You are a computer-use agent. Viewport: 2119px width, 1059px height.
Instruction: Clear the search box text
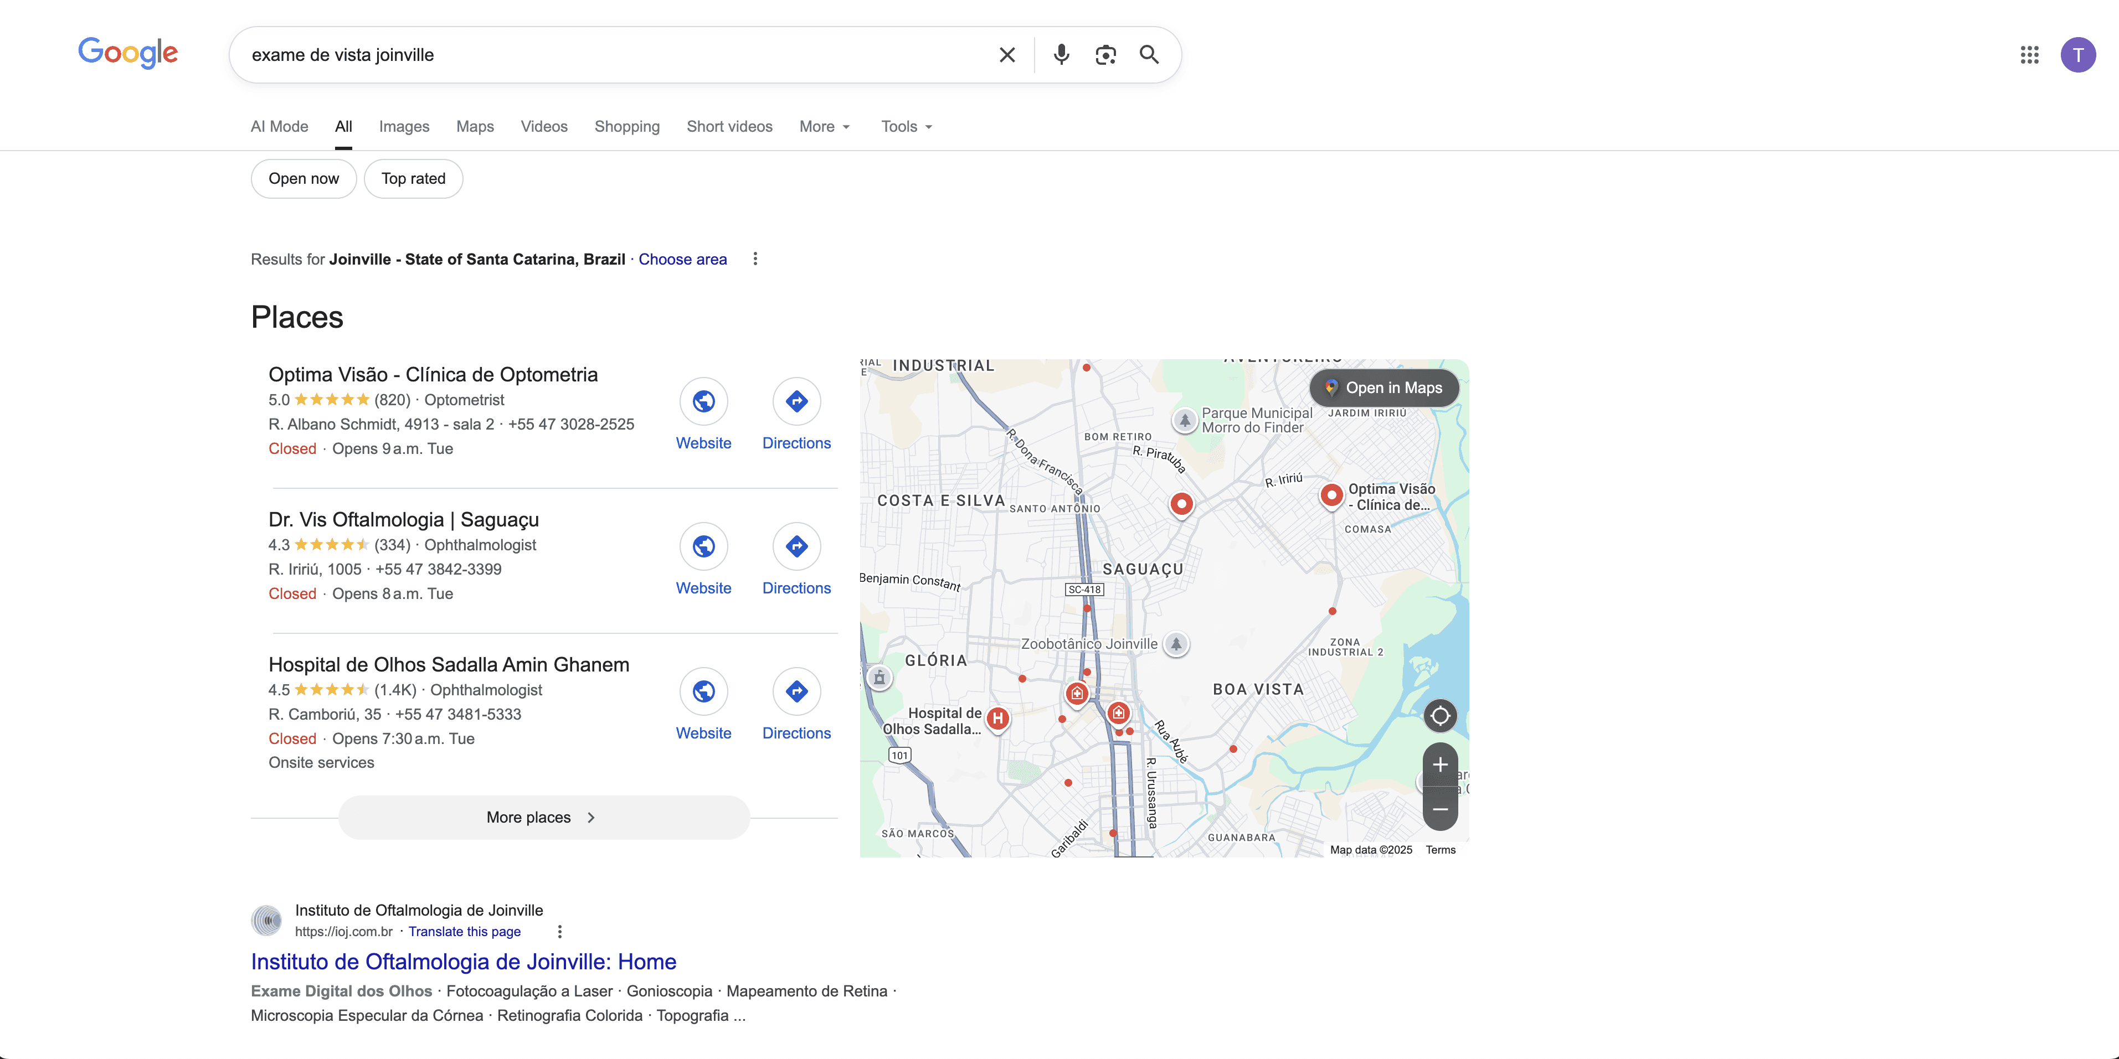(x=1007, y=55)
